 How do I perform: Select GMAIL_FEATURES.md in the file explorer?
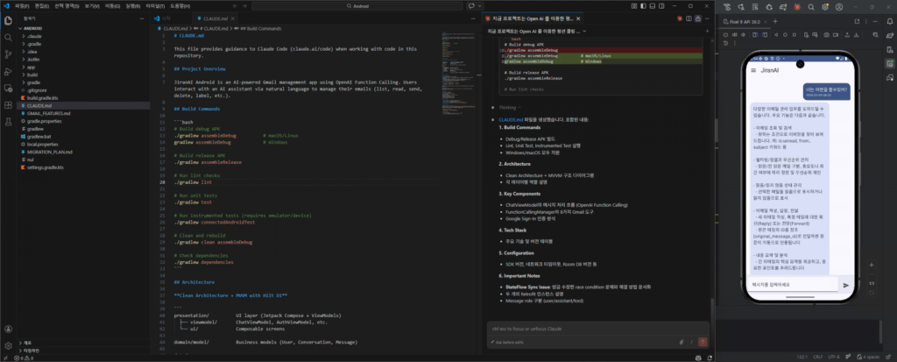tap(47, 113)
